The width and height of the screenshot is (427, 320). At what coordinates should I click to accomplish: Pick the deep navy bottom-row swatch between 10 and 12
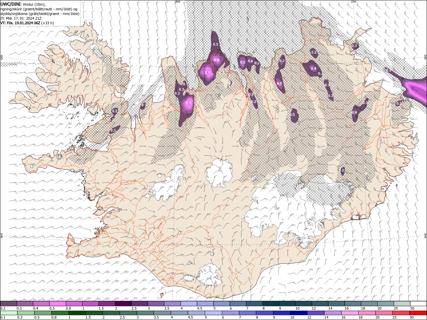point(299,313)
